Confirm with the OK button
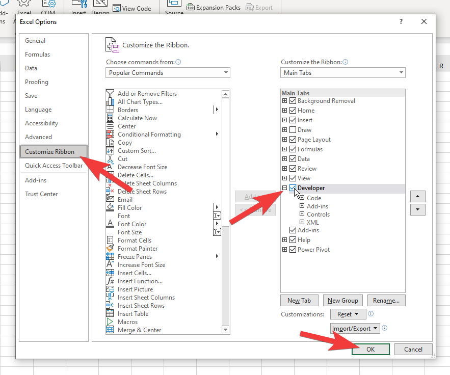Viewport: 450px width, 375px height. 370,349
